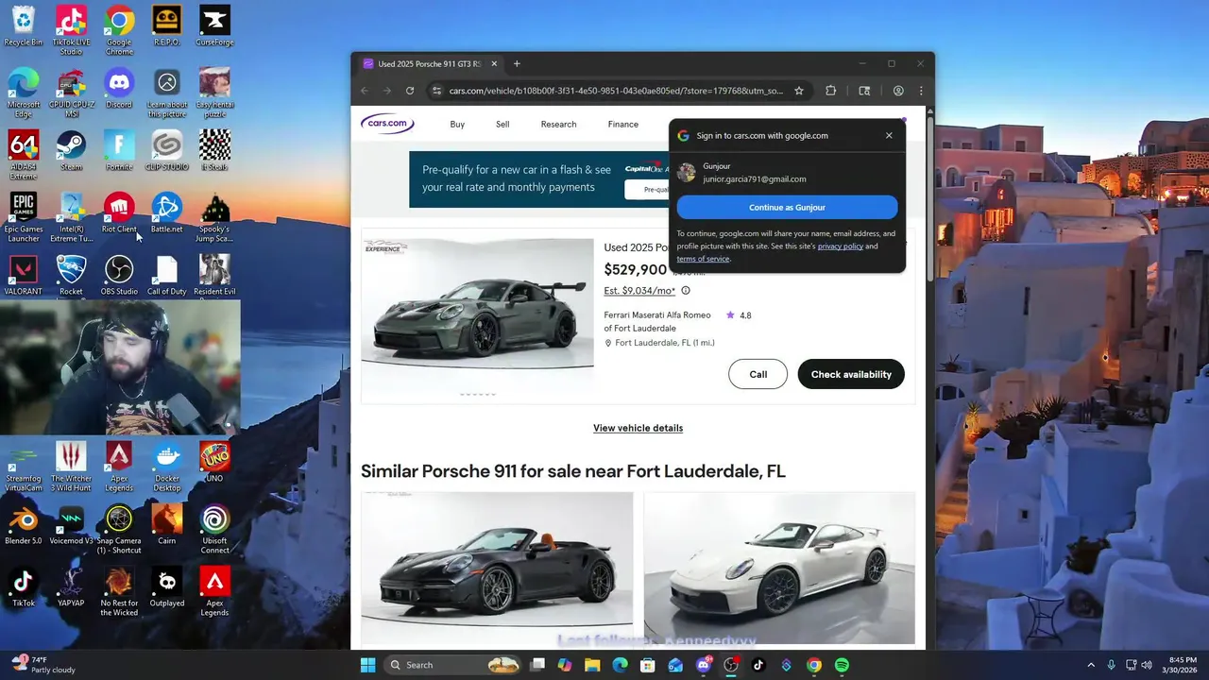Launch Outplayed desktop icon
This screenshot has height=680, width=1209.
[166, 586]
